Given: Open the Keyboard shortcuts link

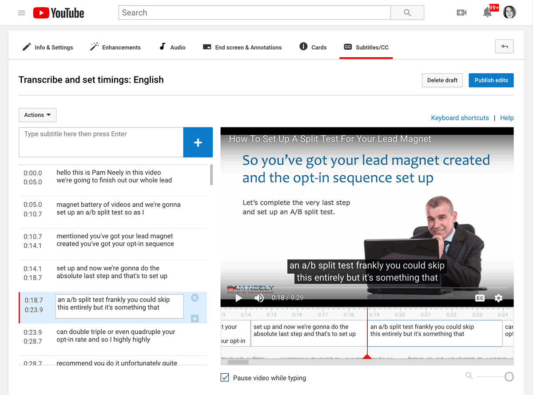Looking at the screenshot, I should pos(460,118).
